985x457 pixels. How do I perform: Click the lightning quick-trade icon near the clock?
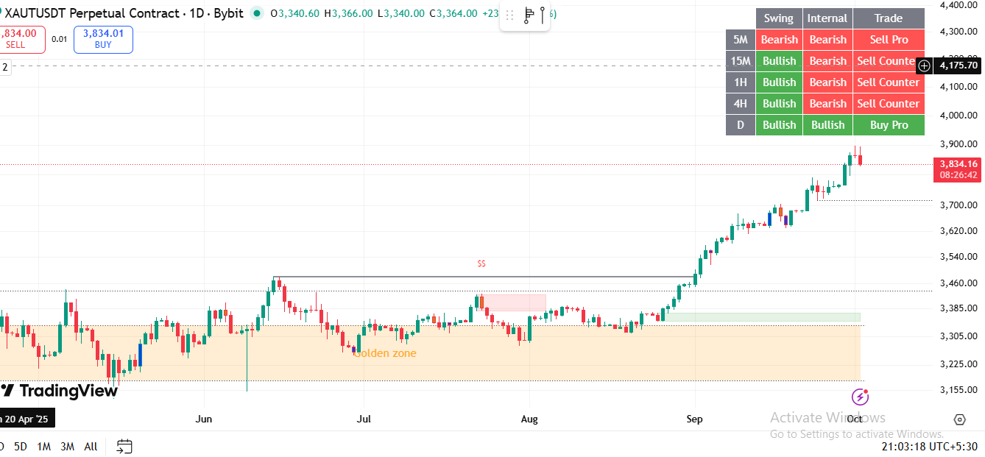(860, 397)
